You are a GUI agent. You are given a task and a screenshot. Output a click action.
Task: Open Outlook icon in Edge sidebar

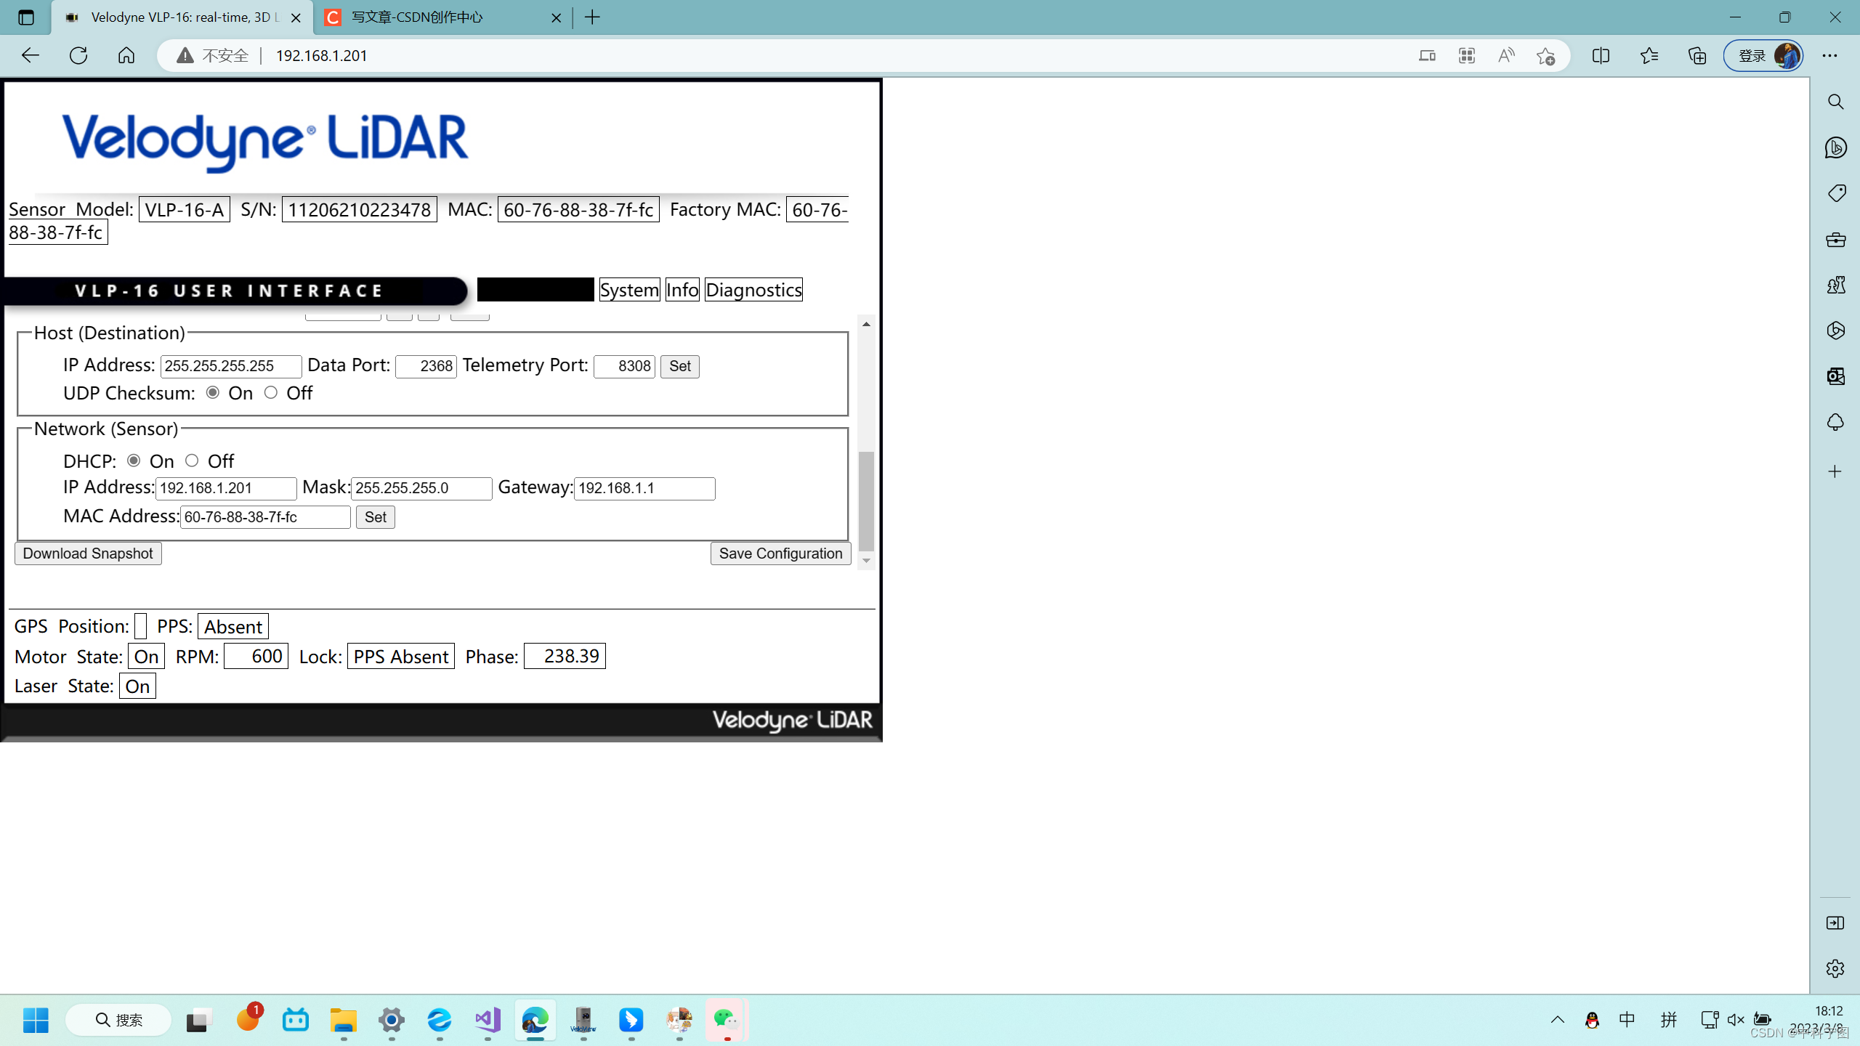pyautogui.click(x=1835, y=376)
